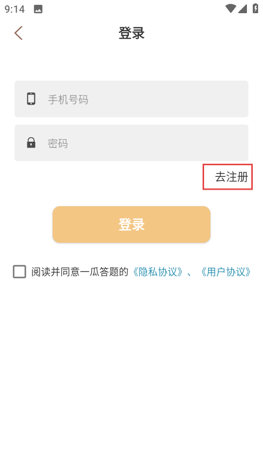Click the 手机号码 placeholder text
Screen dimensions: 263x469
tap(68, 99)
